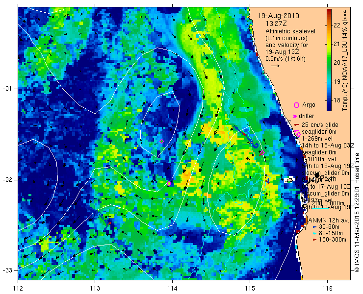Click the magenta drifter marker in the legend
Viewport: 363px width, 294px height.
click(x=295, y=116)
